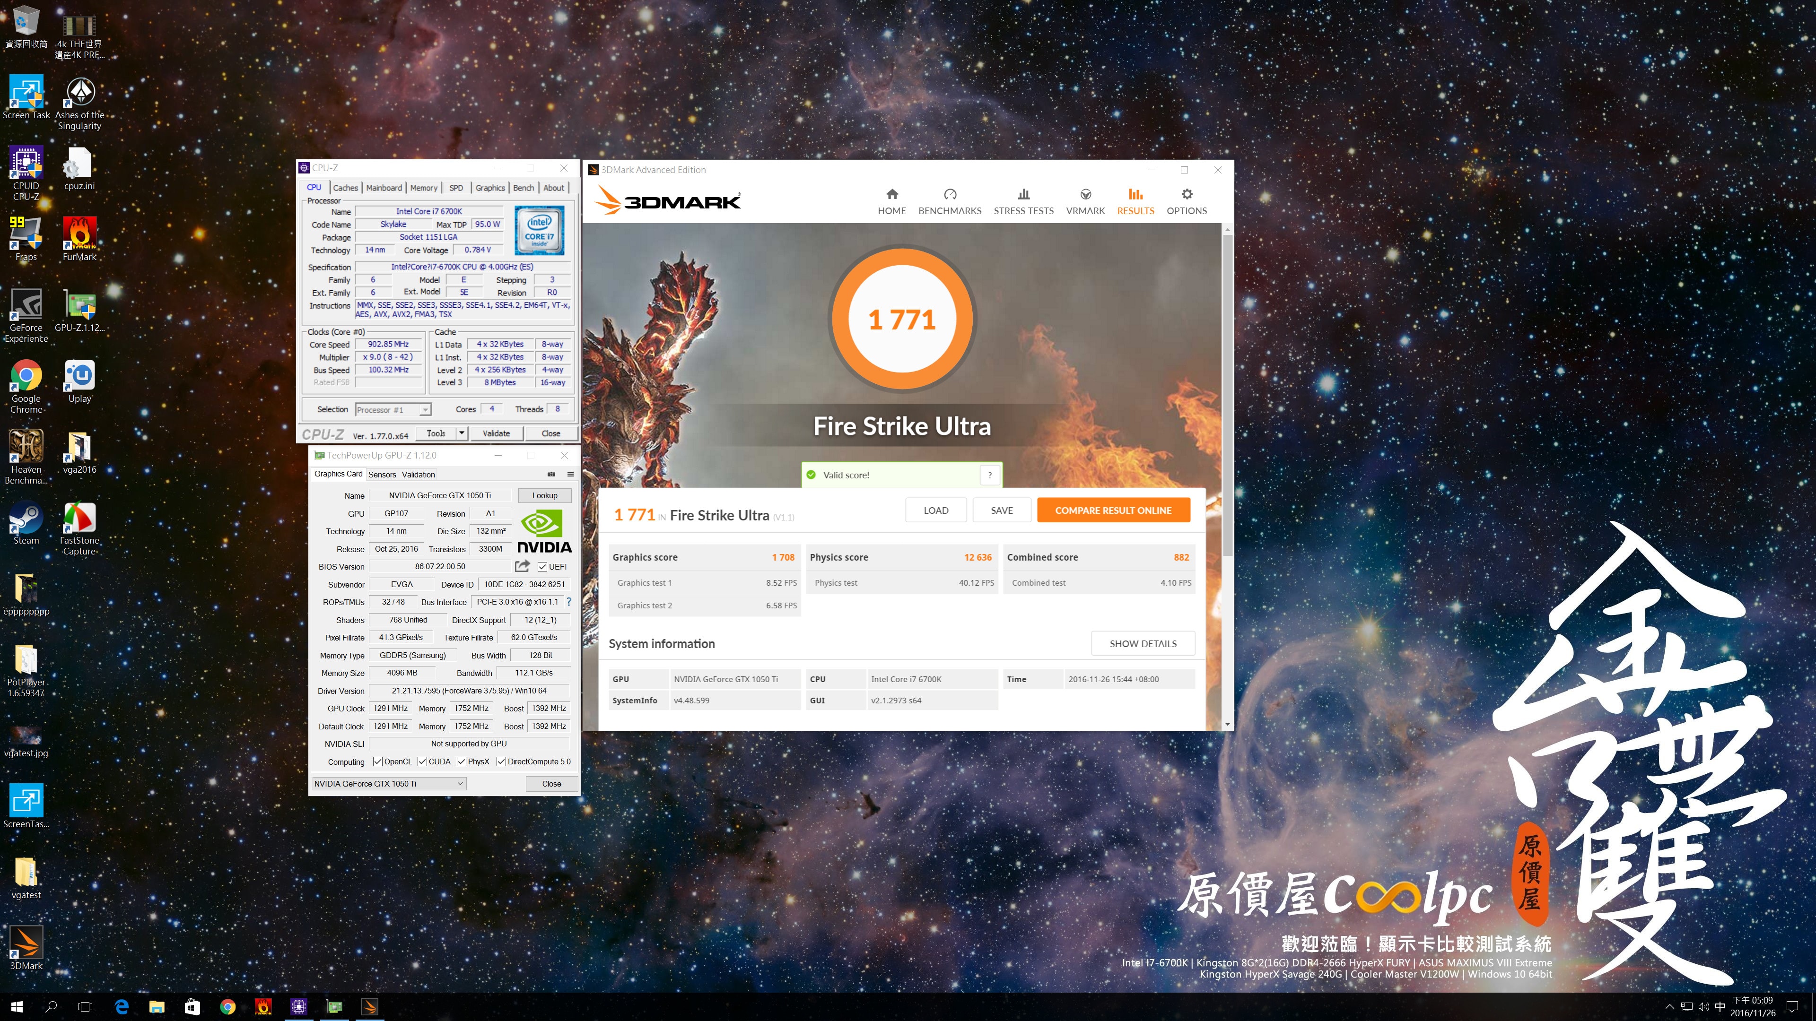This screenshot has height=1021, width=1816.
Task: Open FastStone Capture desktop icon
Action: click(x=79, y=528)
